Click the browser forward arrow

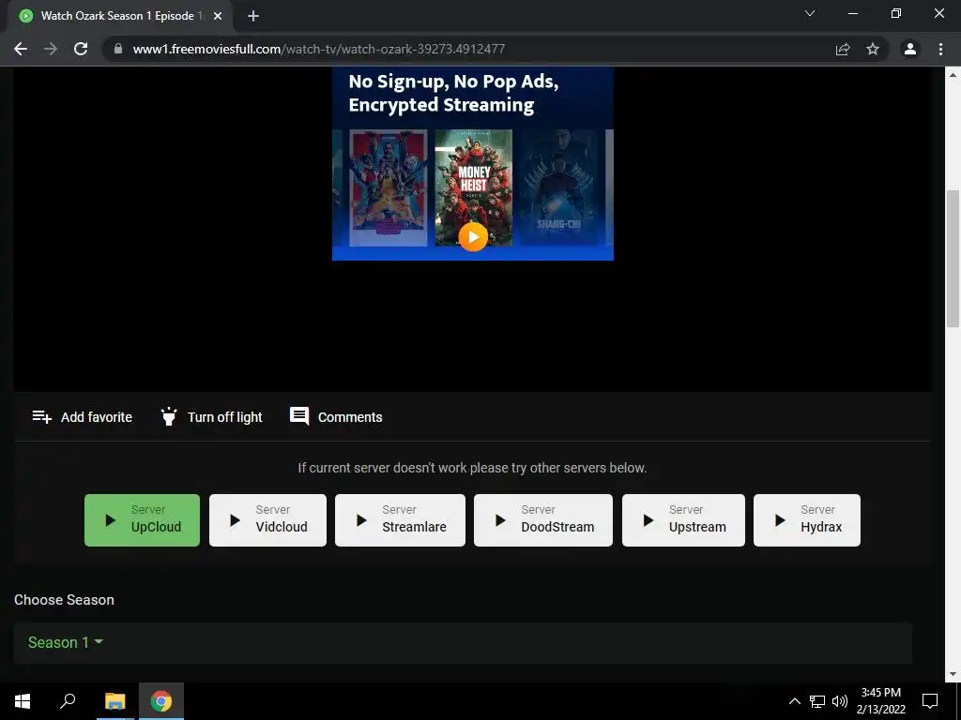coord(51,49)
